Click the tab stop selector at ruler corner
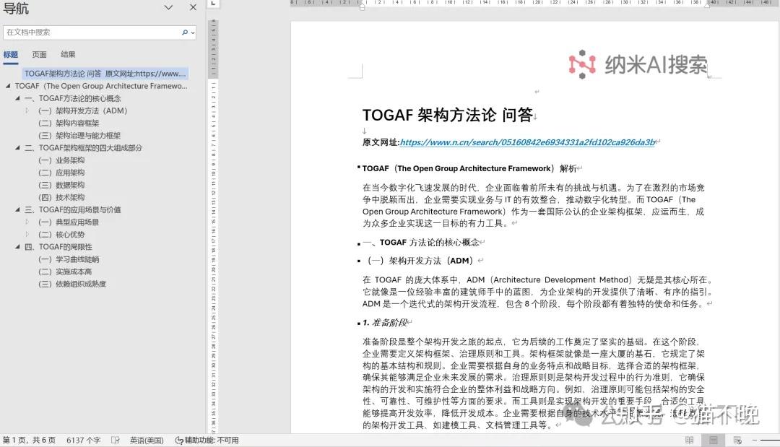The height and width of the screenshot is (447, 780). click(213, 4)
